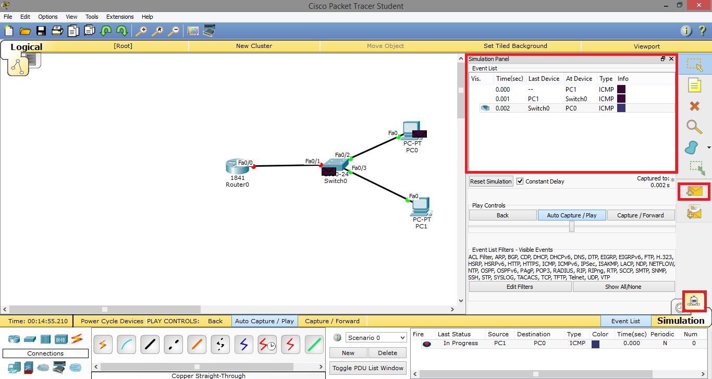This screenshot has height=379, width=712.
Task: Select Switches device category icon
Action: tap(30, 339)
